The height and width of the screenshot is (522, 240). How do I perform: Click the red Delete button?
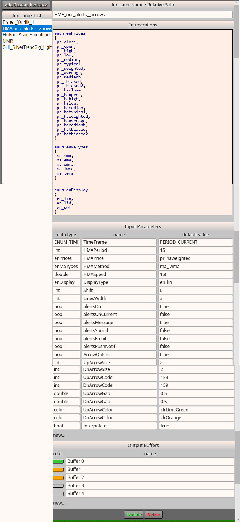[153, 514]
